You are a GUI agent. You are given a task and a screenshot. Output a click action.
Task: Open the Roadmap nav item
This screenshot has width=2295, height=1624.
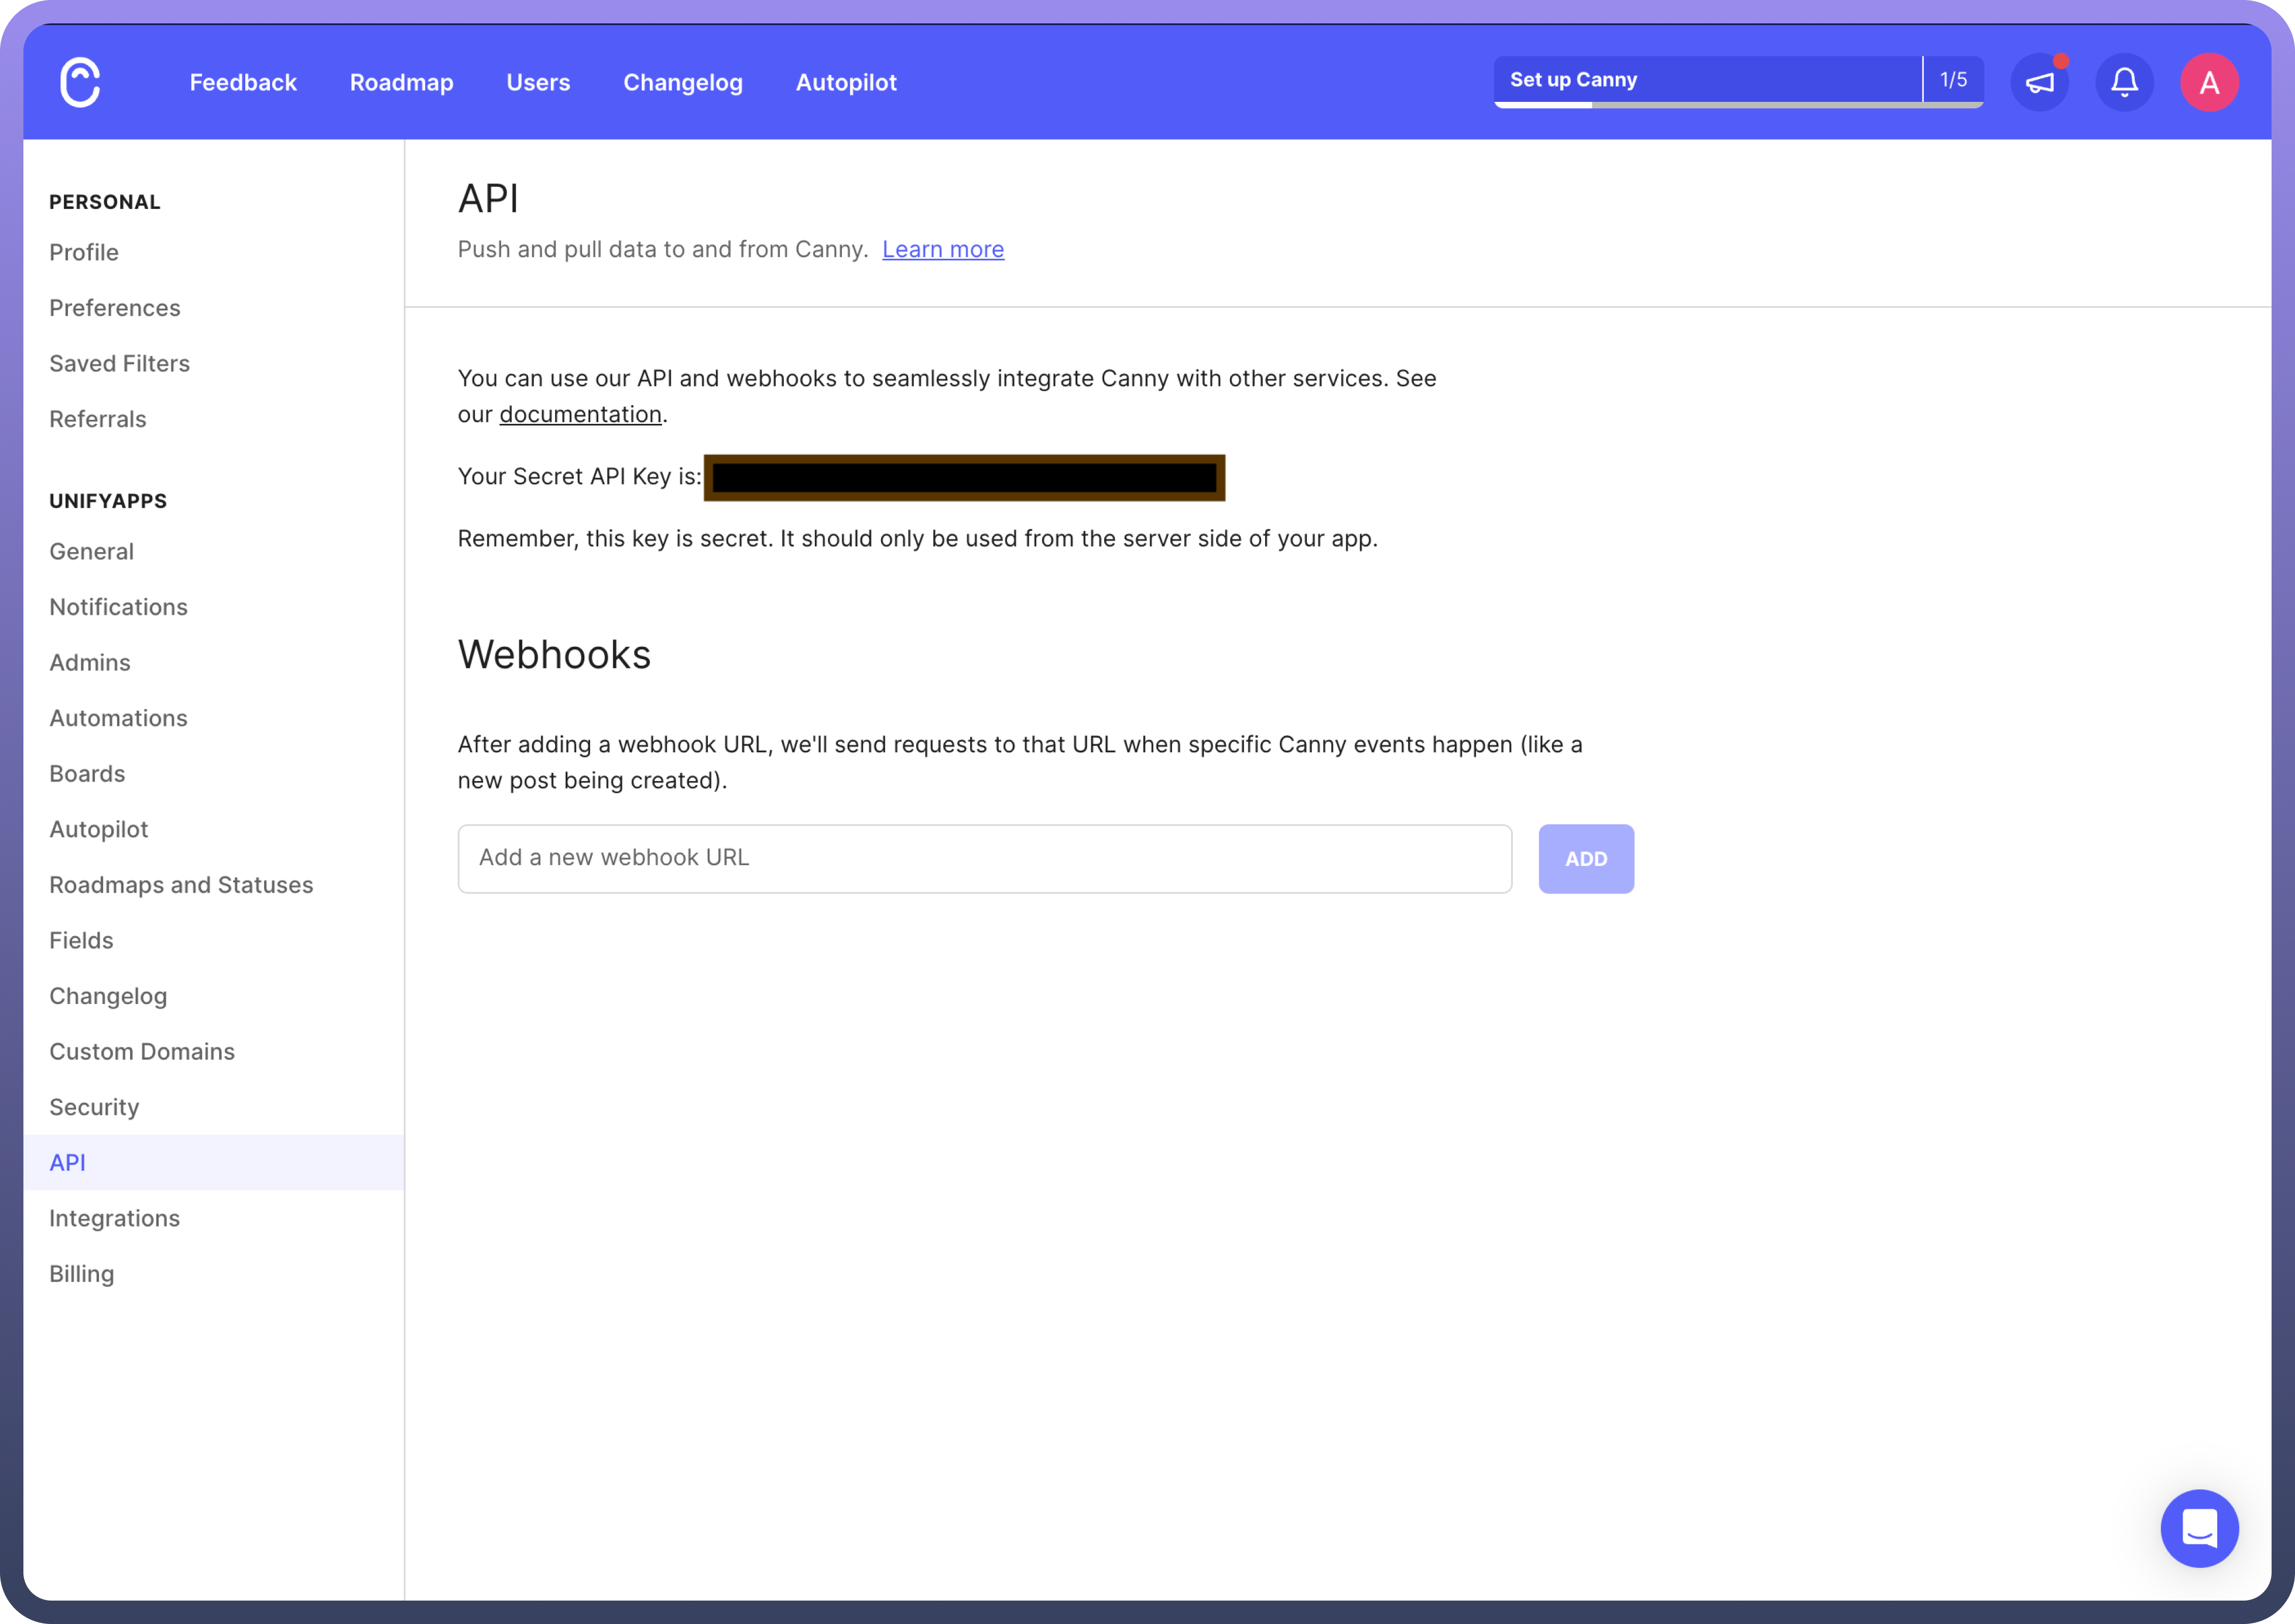tap(401, 82)
